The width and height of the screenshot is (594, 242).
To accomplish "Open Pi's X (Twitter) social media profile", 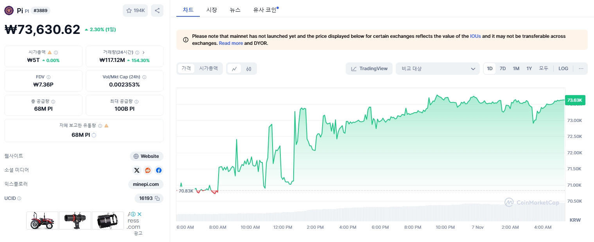I will [137, 170].
